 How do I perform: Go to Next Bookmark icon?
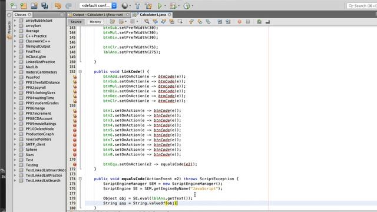(200, 22)
